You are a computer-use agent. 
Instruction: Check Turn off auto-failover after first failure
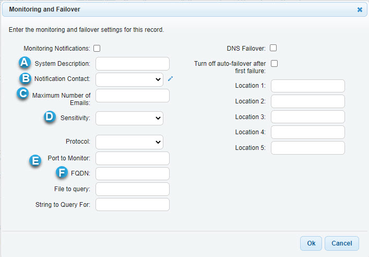[x=274, y=63]
